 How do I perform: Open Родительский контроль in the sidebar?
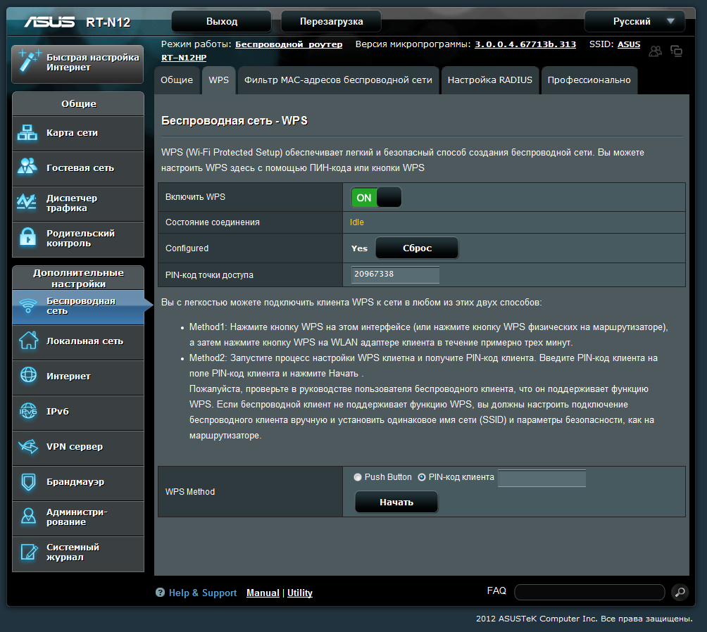pos(78,239)
